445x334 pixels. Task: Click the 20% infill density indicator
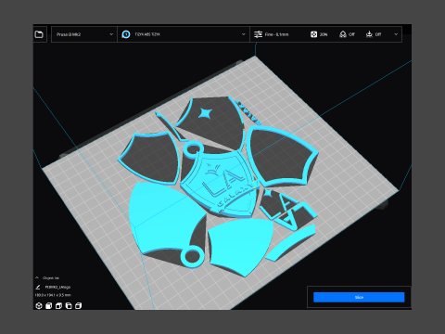[319, 34]
